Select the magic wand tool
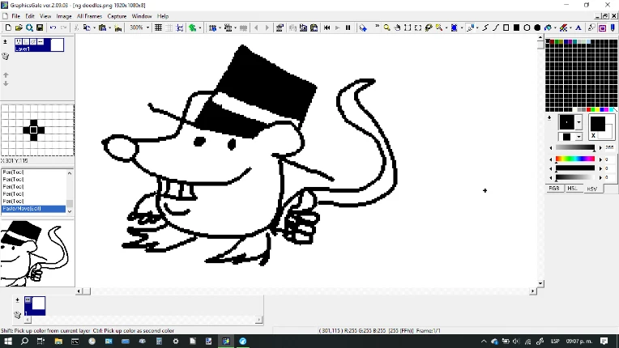Viewport: 619px width, 348px height. click(438, 28)
